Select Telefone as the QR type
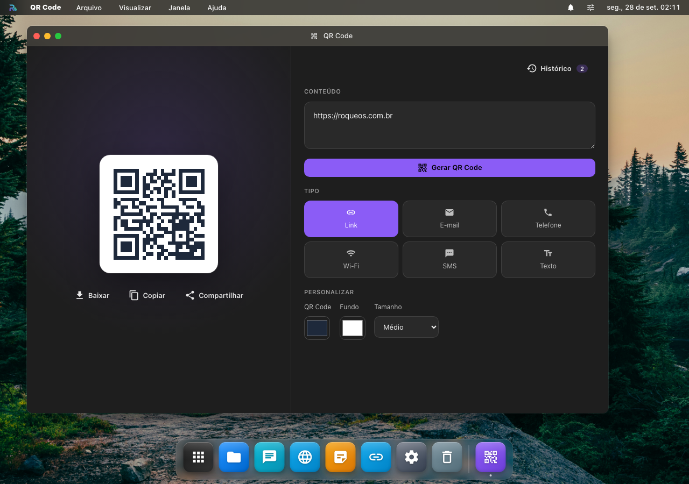The width and height of the screenshot is (689, 484). [548, 219]
